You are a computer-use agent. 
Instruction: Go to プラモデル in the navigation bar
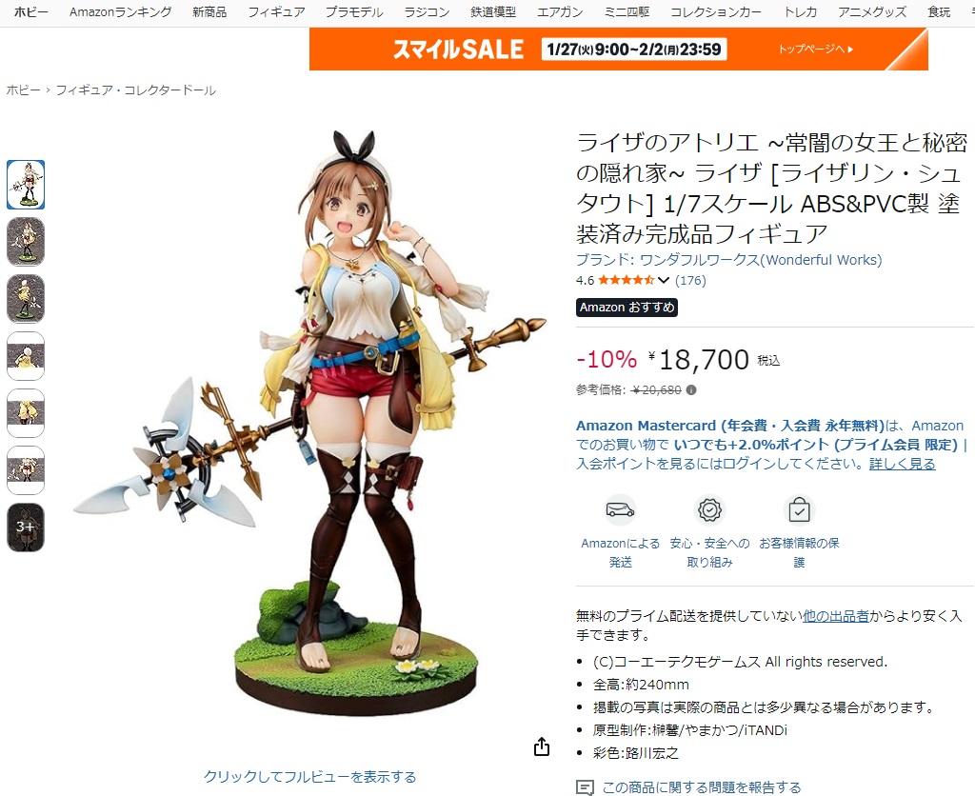pyautogui.click(x=354, y=11)
